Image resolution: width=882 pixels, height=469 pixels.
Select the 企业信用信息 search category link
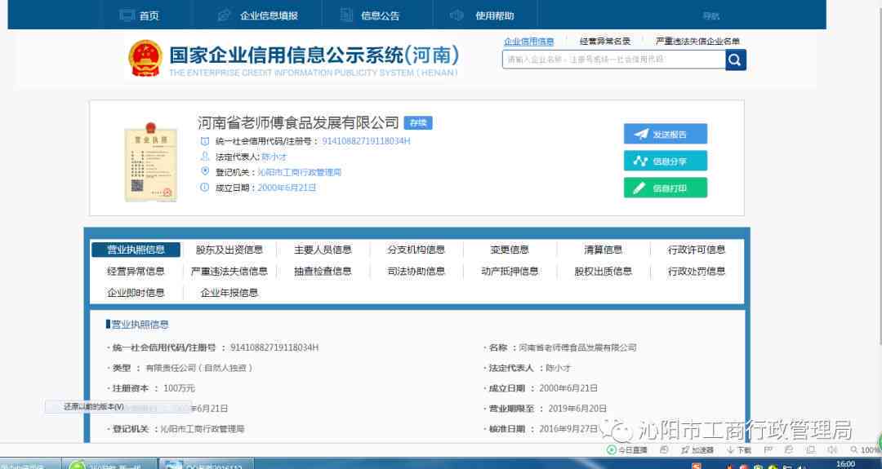pos(528,42)
